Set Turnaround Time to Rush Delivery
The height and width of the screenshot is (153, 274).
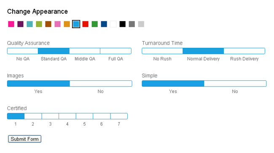pyautogui.click(x=244, y=51)
